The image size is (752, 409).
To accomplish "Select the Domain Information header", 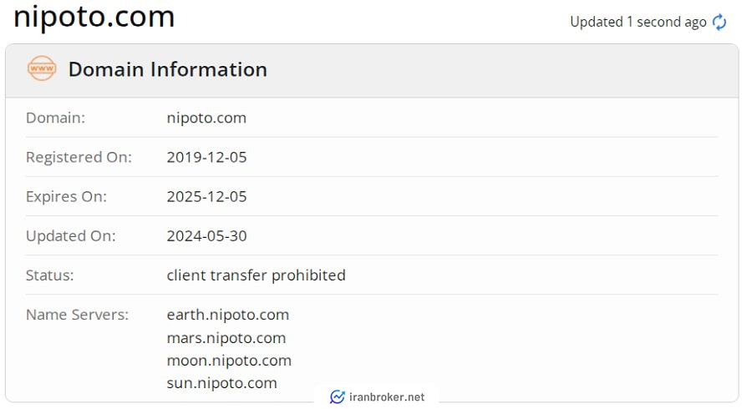I will [x=167, y=69].
